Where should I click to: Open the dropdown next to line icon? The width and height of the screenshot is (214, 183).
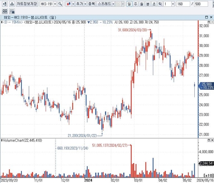coord(123,4)
